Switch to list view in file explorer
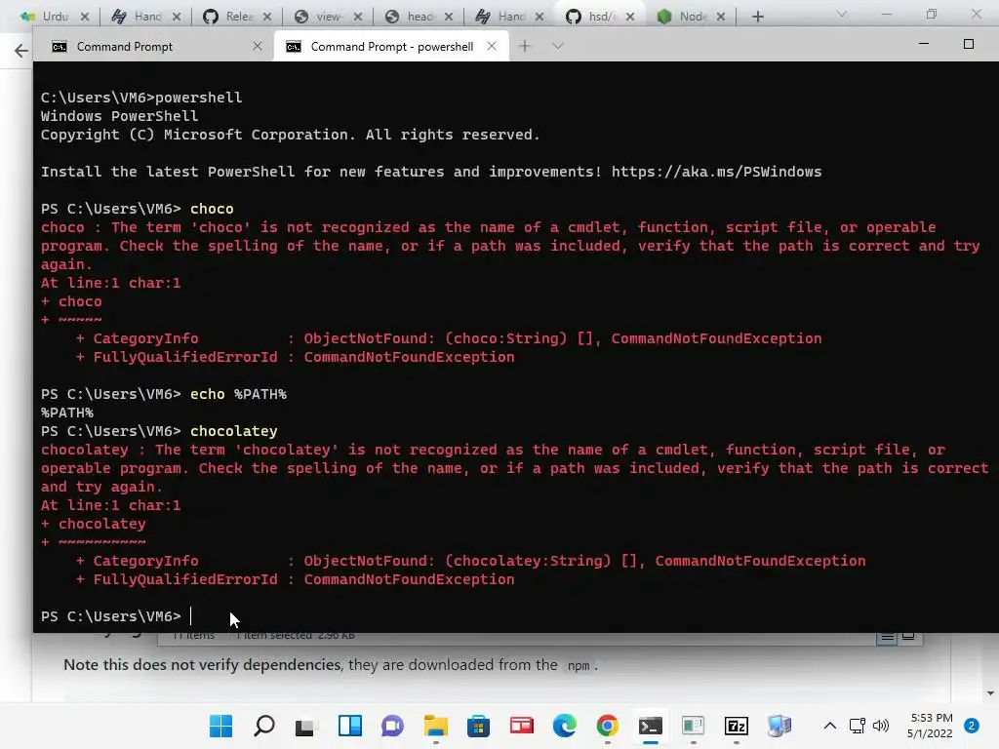Screen dimensions: 999x749 click(886, 637)
